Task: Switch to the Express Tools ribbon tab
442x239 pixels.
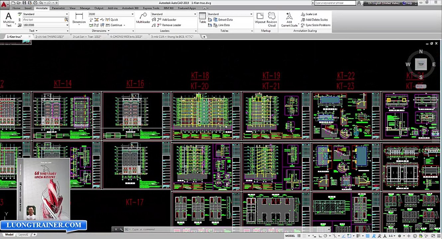Action: 151,8
